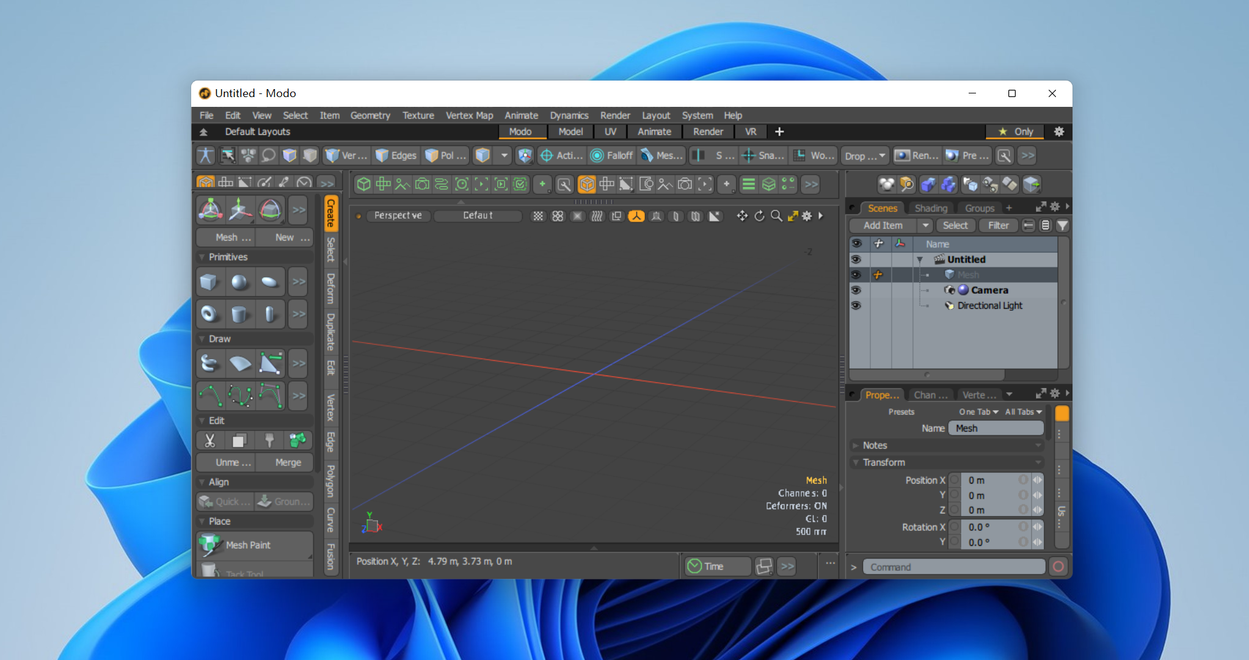This screenshot has width=1249, height=660.
Task: Click the Filter button in Scenes panel
Action: coord(998,225)
